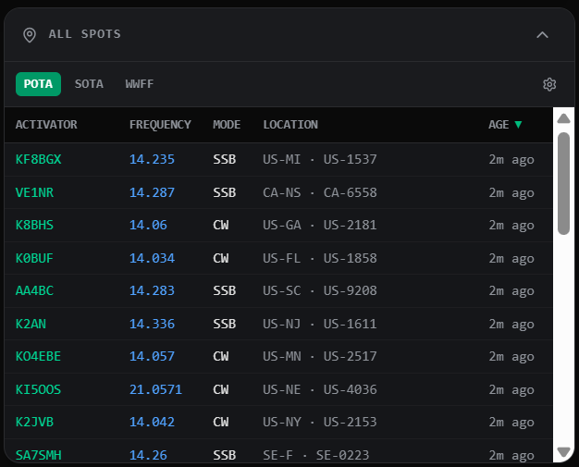Screen dimensions: 579x467
Task: Tune to frequency 14.057
Action: pos(152,357)
